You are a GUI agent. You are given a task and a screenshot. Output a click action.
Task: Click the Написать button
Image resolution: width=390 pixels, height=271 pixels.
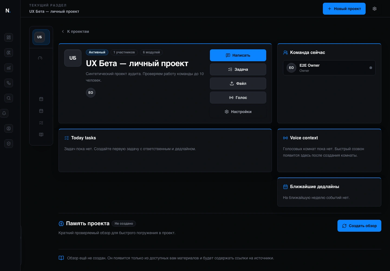[238, 55]
